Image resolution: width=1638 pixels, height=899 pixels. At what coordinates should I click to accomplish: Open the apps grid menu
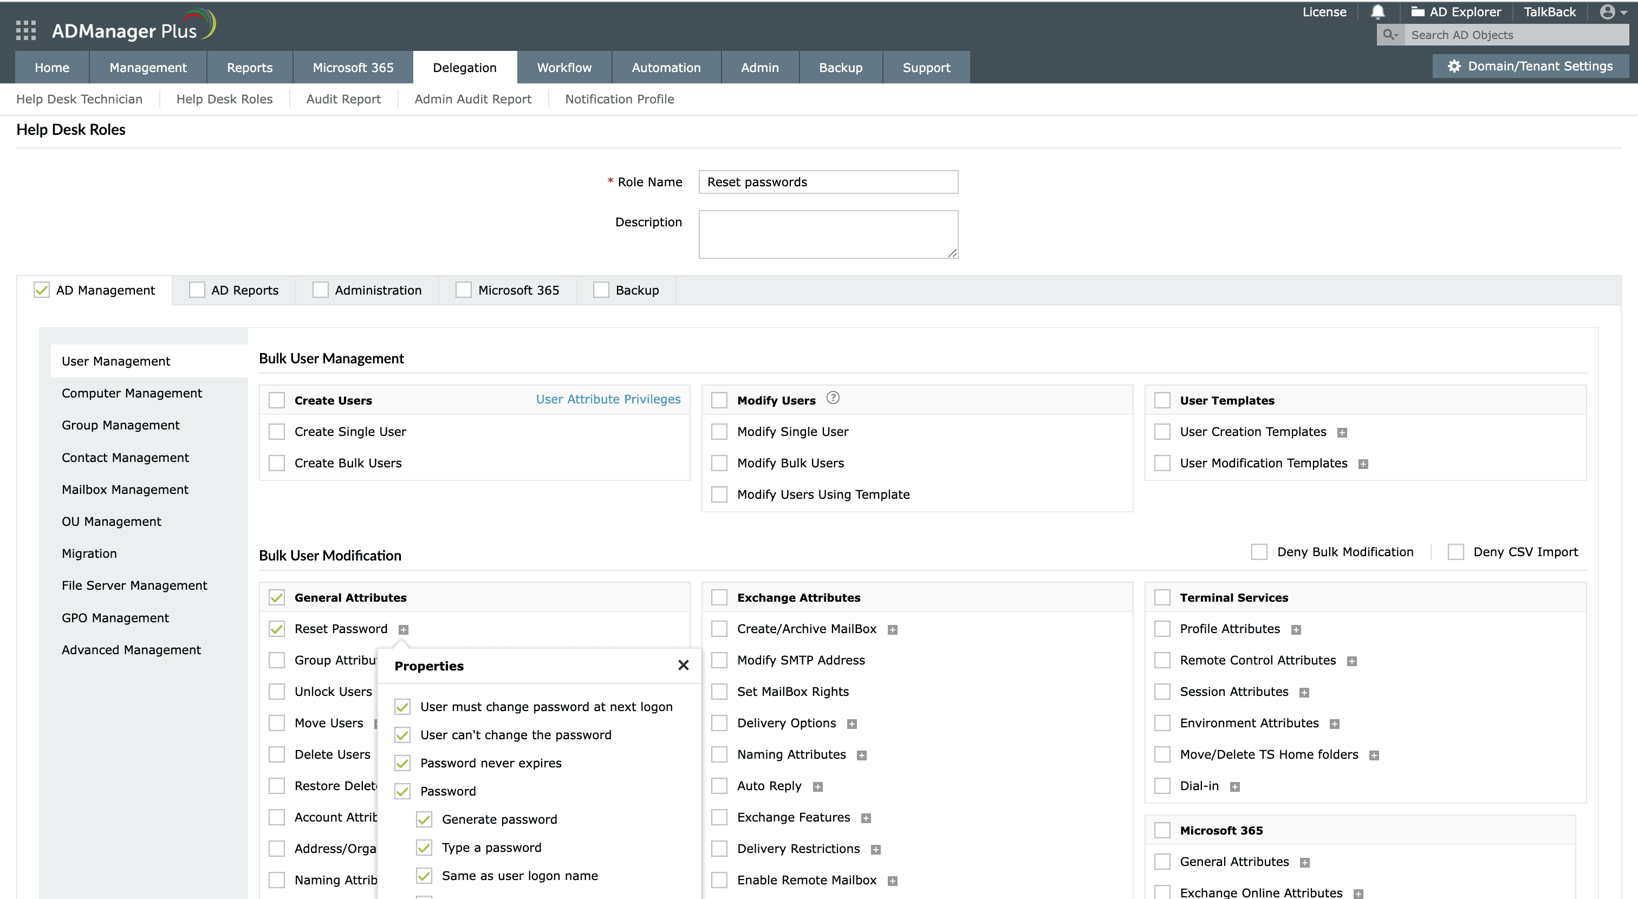coord(25,30)
